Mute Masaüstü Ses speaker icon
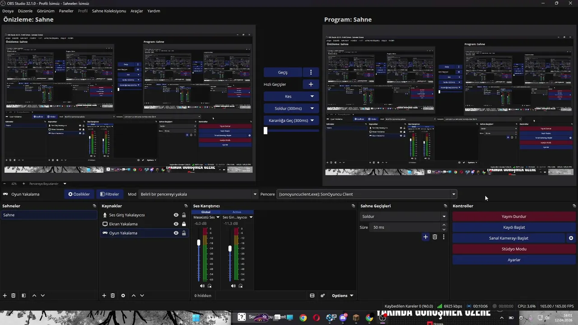 (x=202, y=286)
